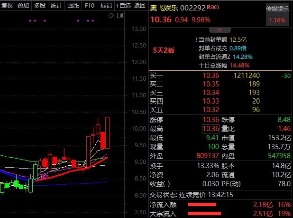Select the 买四 price 10.33

211,101
